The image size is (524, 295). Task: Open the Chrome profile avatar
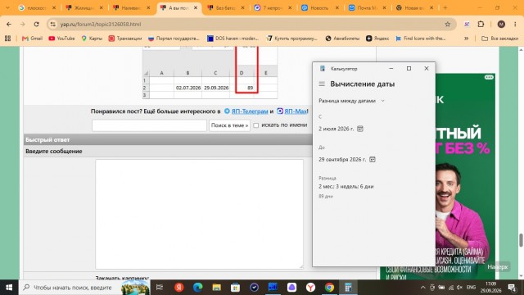click(501, 24)
